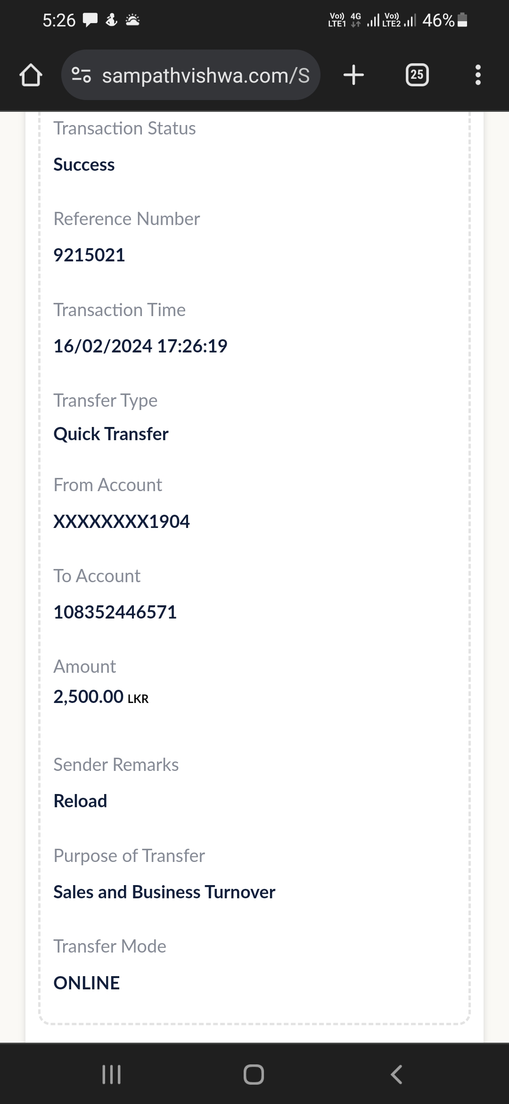Open the browser three-dot menu

point(478,75)
